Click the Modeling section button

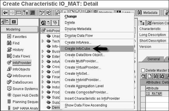(19, 29)
